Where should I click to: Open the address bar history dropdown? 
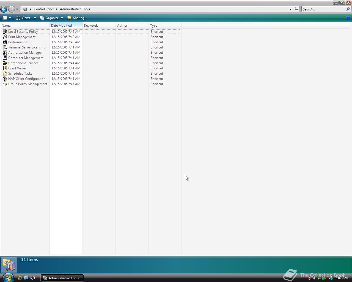[290, 9]
